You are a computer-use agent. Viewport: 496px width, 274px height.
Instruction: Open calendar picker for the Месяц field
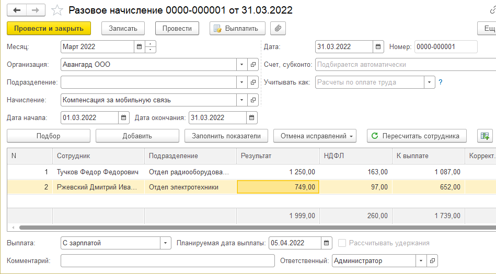tap(139, 47)
